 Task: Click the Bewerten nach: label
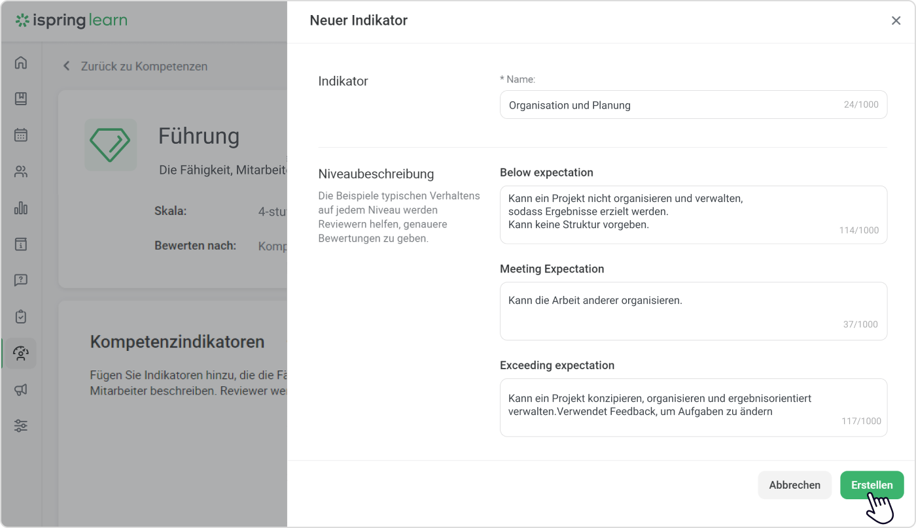[x=195, y=246]
